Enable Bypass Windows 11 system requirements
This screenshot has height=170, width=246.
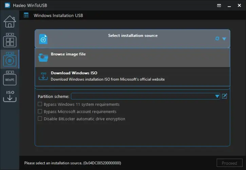coord(40,104)
